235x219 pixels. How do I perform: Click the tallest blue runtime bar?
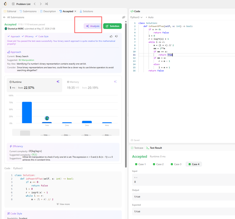click(27, 113)
